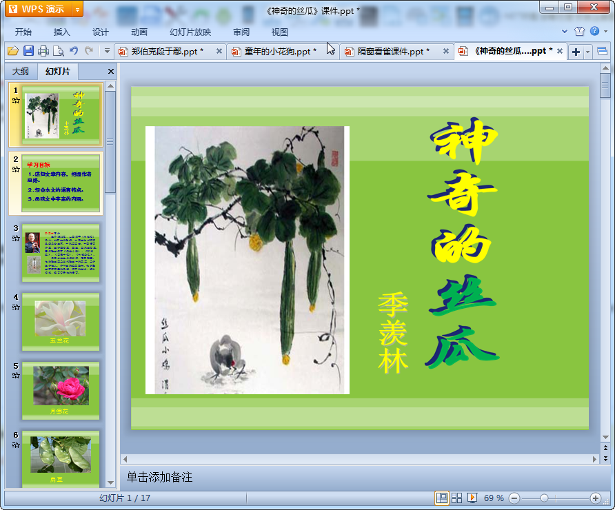The image size is (615, 510).
Task: Open the 插入 menu tab
Action: pos(61,32)
